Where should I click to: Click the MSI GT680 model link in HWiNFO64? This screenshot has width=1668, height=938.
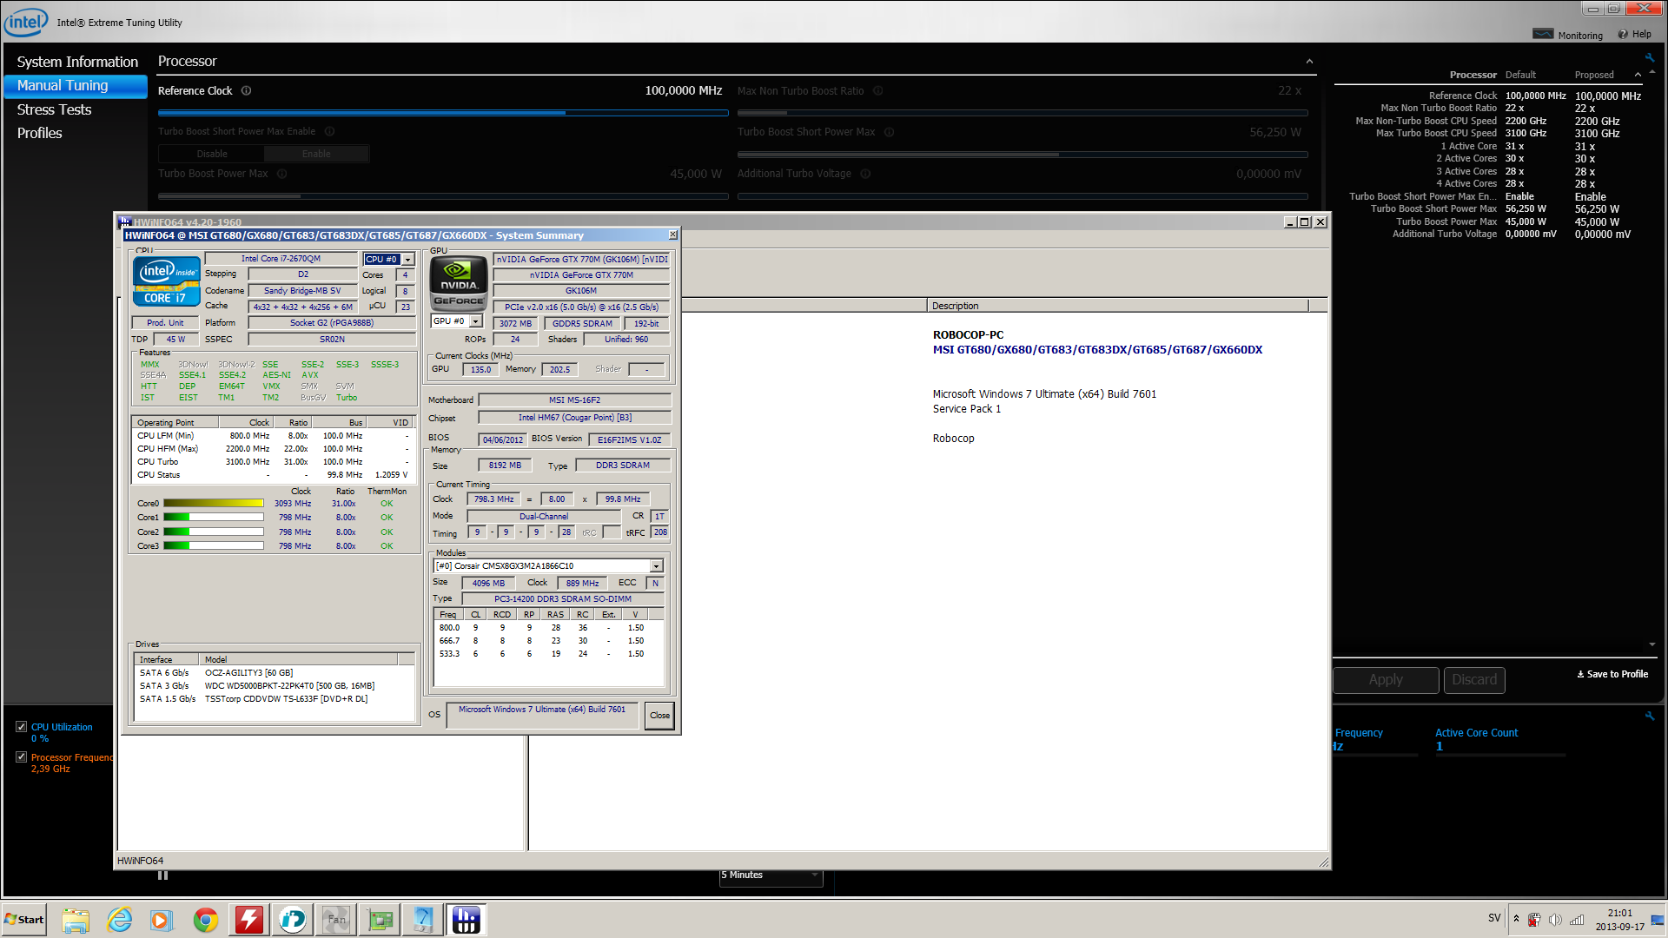coord(1097,350)
